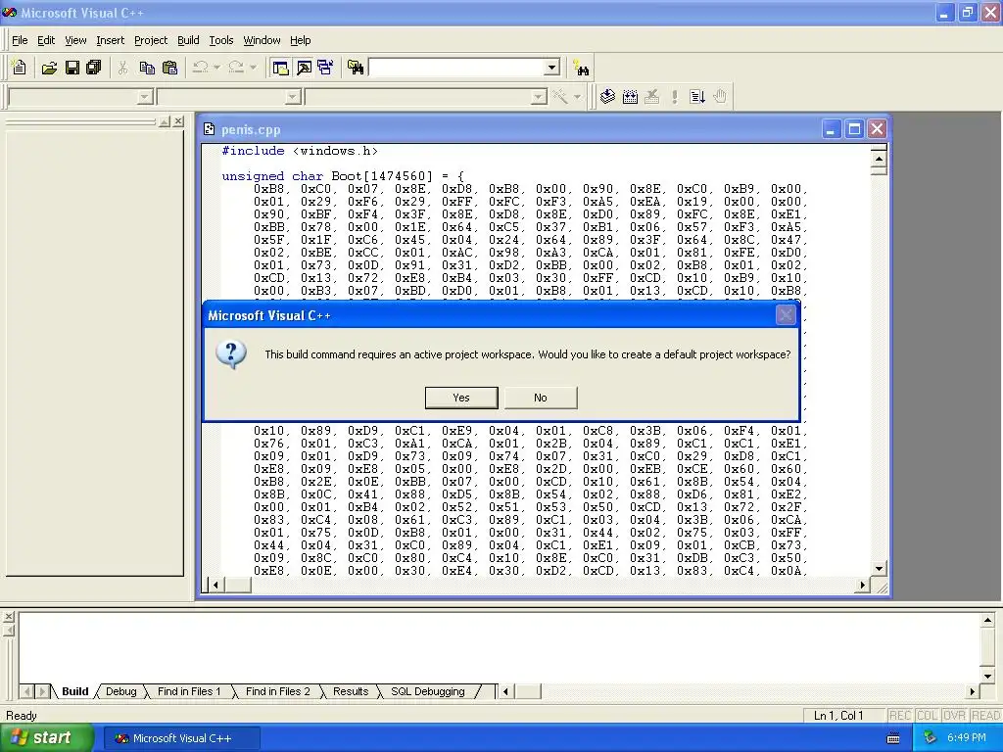Click the Stop Build icon
Viewport: 1003px width, 752px height.
pyautogui.click(x=651, y=97)
